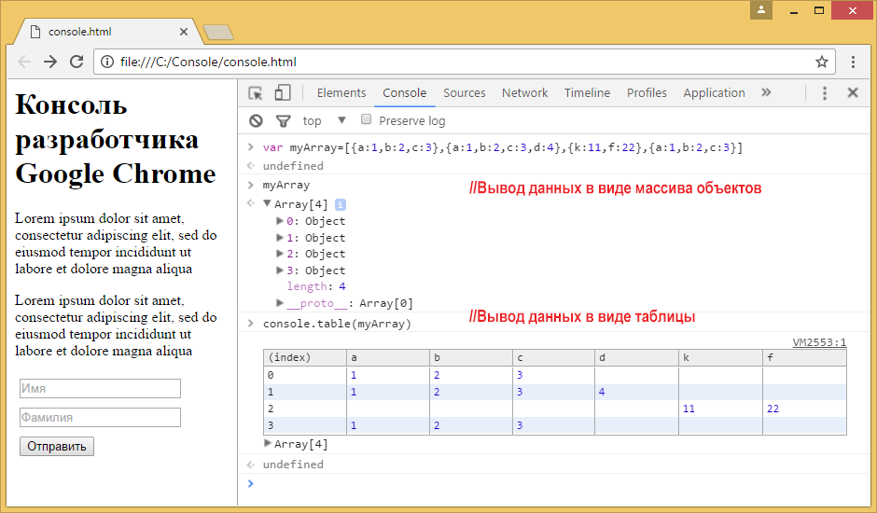Viewport: 877px width, 513px height.
Task: Expand item 0: Object
Action: coord(280,220)
